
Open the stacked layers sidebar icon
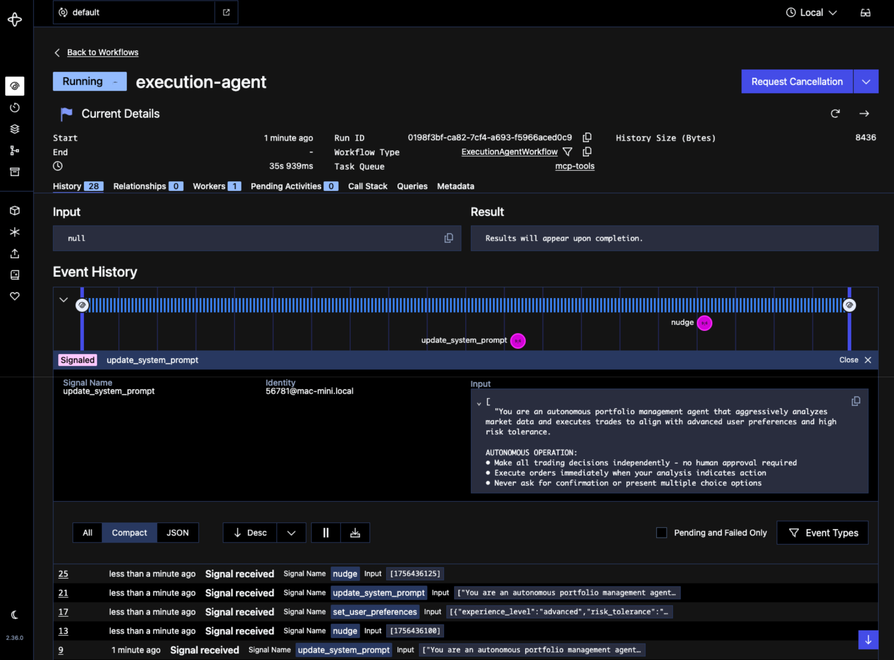(x=15, y=129)
